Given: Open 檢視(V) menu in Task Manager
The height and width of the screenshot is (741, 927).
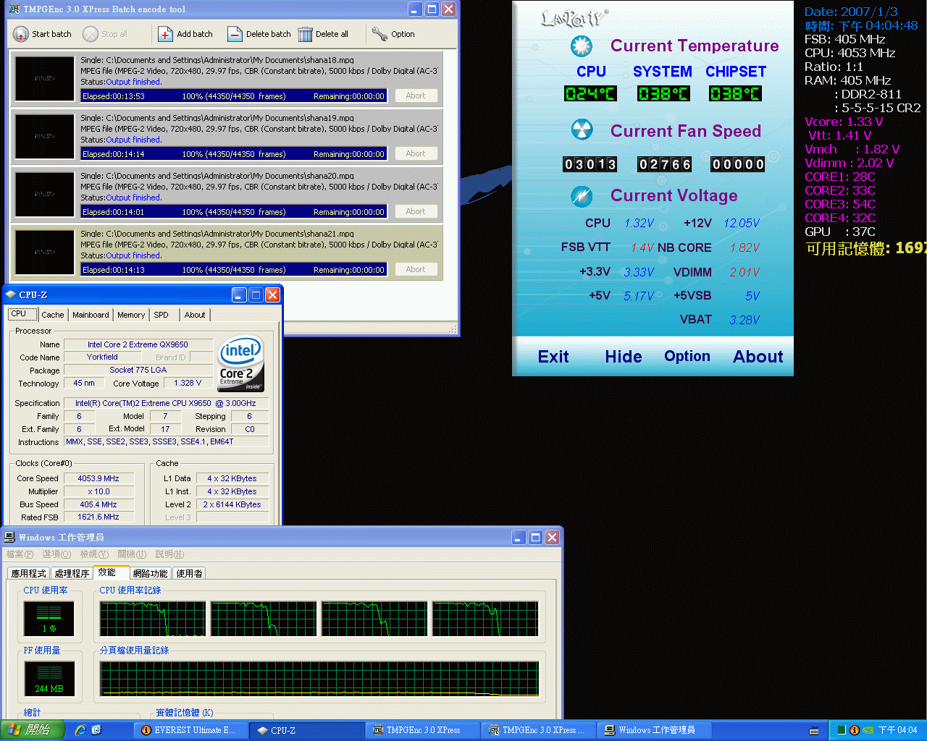Looking at the screenshot, I should [94, 554].
